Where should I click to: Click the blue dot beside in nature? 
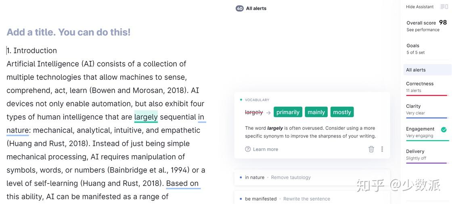(x=241, y=177)
